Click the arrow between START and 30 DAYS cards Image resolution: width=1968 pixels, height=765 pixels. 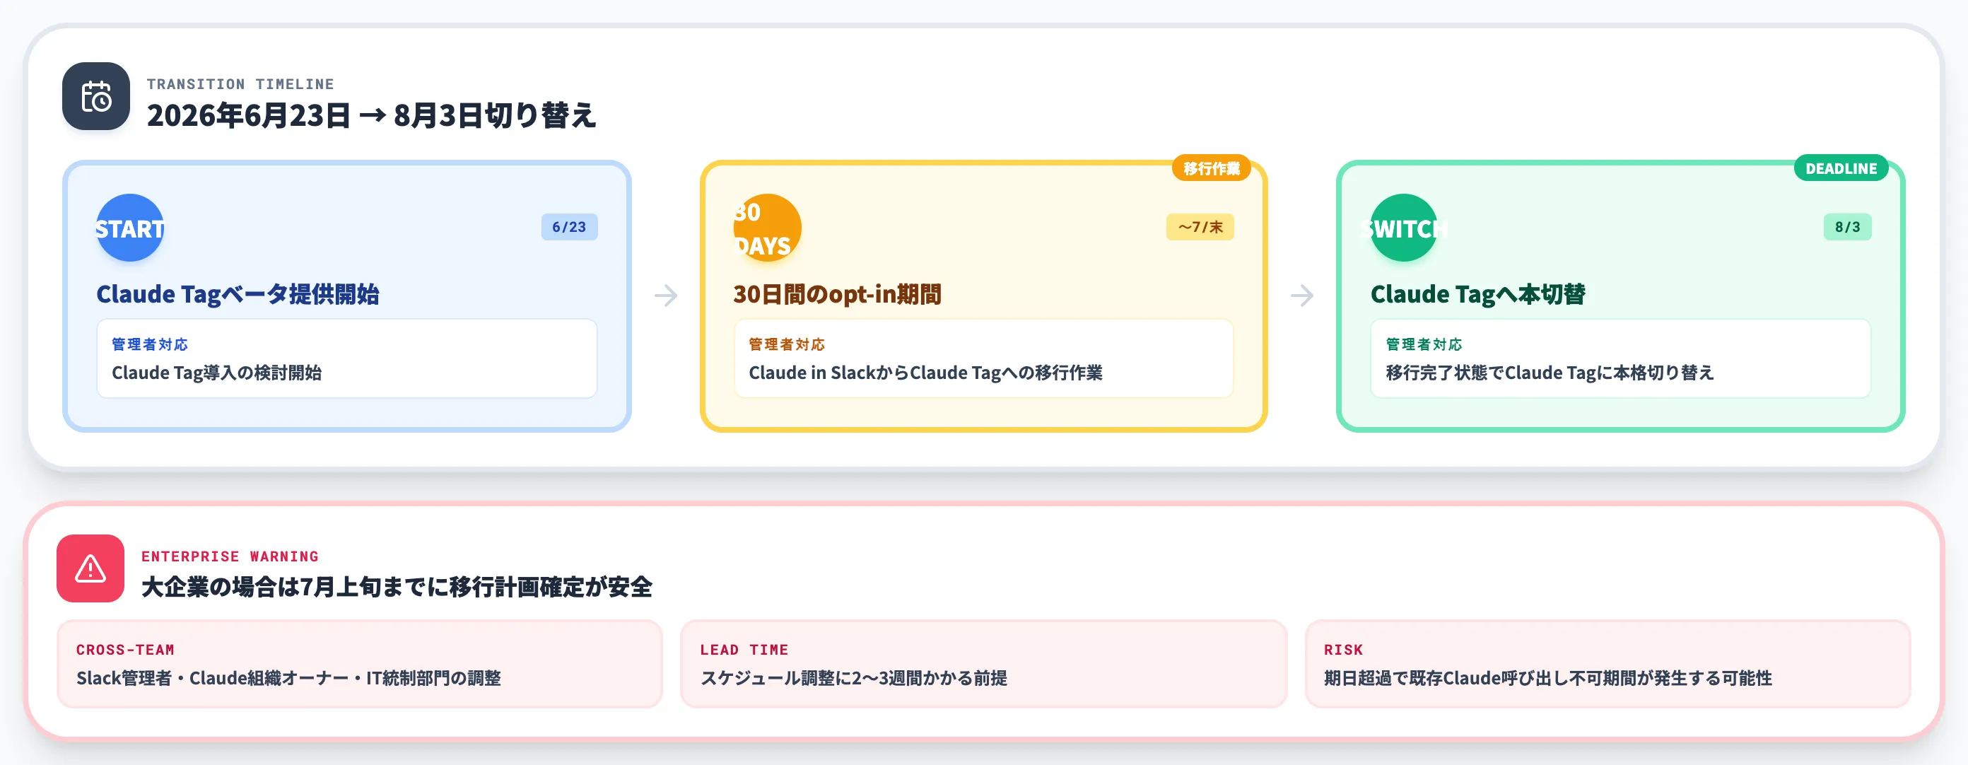(x=666, y=296)
